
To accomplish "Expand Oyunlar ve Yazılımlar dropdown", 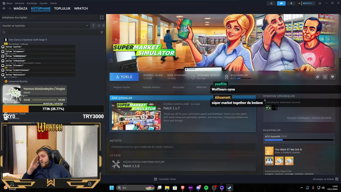I will [45, 26].
